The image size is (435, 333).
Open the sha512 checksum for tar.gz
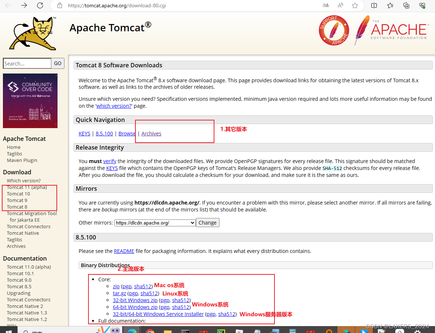(149, 293)
